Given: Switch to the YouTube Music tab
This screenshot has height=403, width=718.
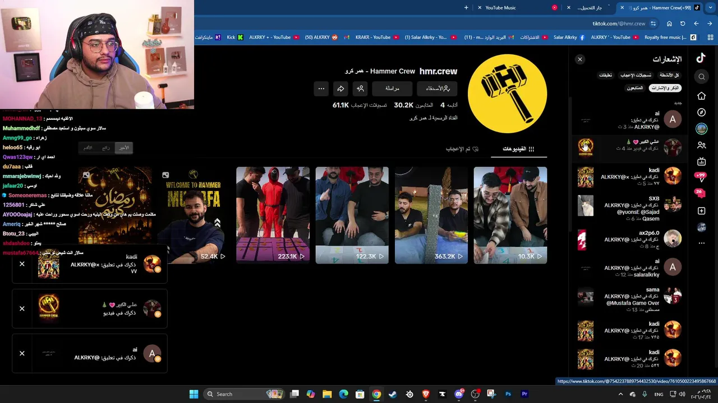Looking at the screenshot, I should click(x=516, y=8).
